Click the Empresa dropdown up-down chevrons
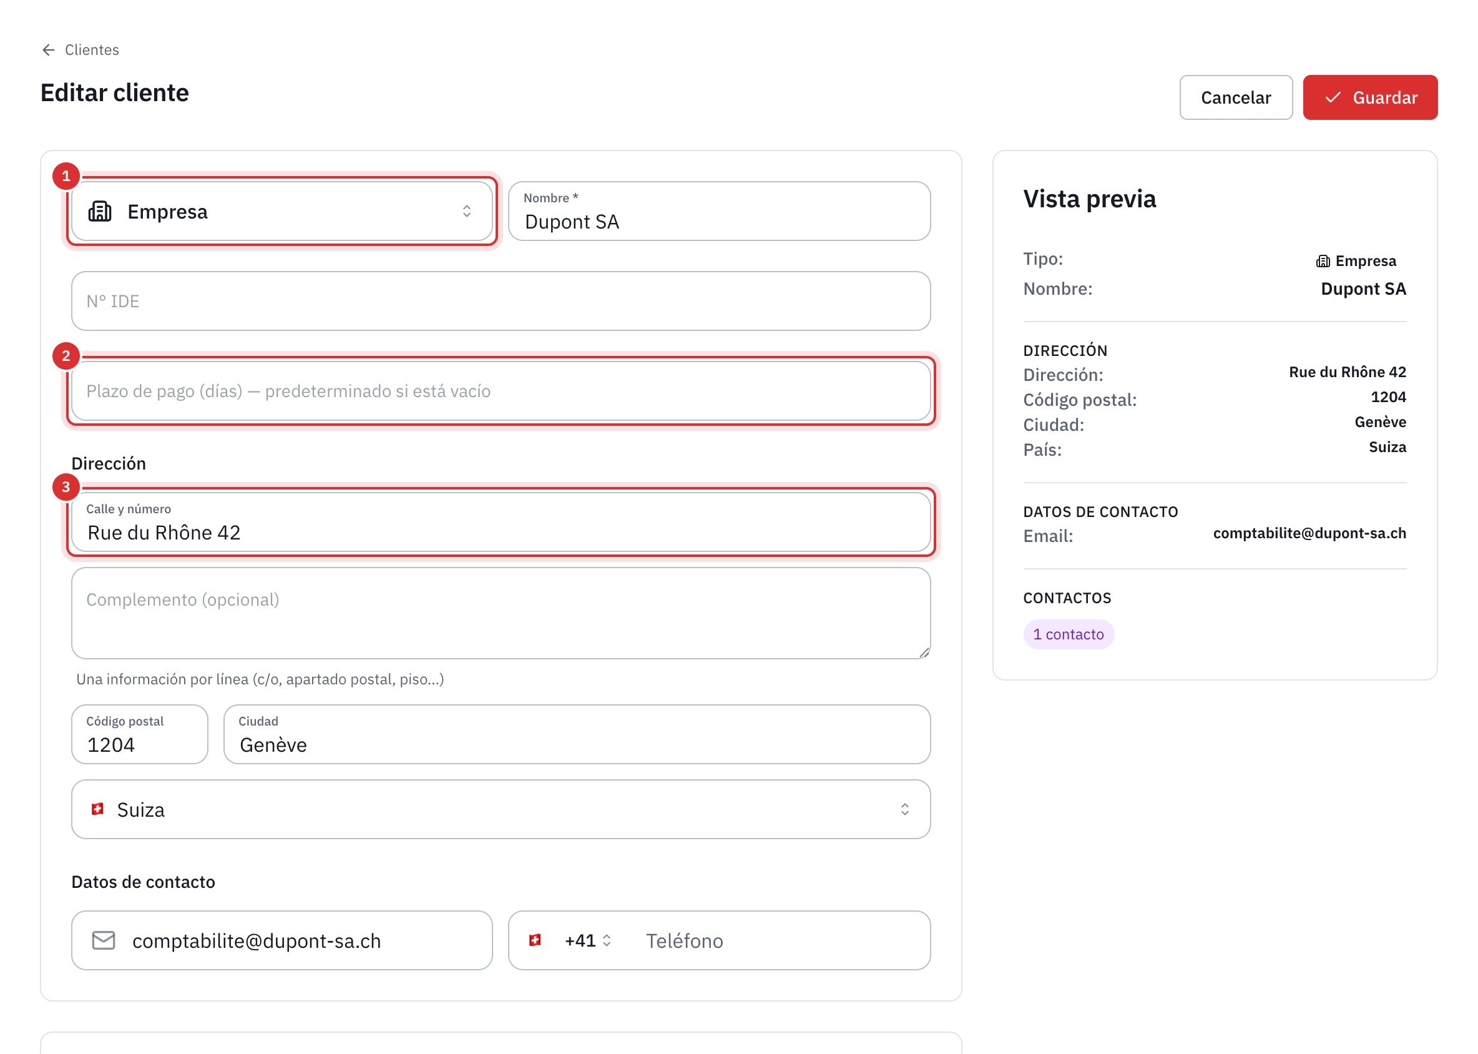 (x=466, y=212)
